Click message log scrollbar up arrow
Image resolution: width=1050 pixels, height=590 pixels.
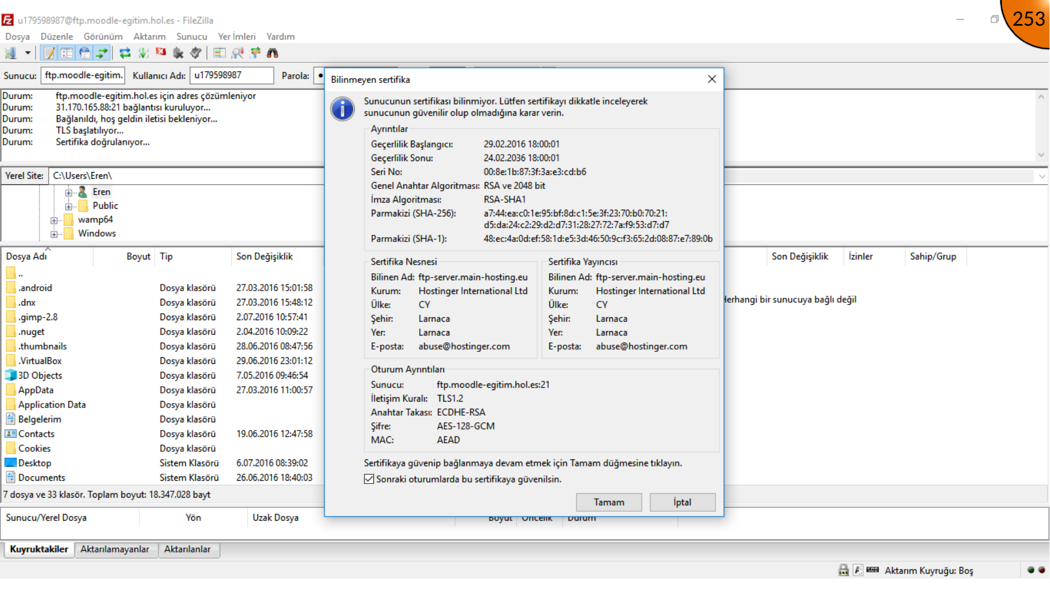tap(1041, 97)
